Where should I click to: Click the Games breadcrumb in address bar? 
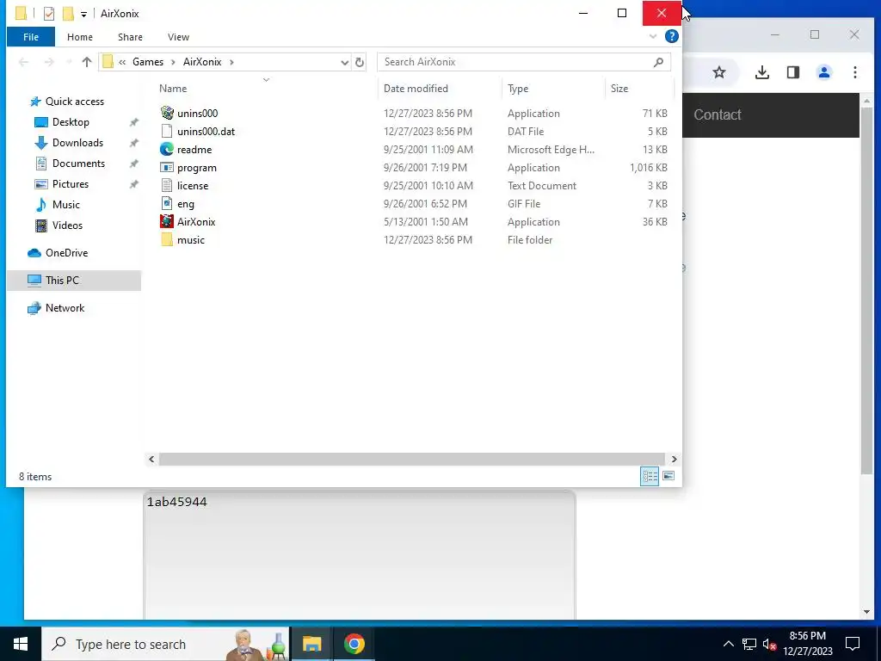(148, 62)
